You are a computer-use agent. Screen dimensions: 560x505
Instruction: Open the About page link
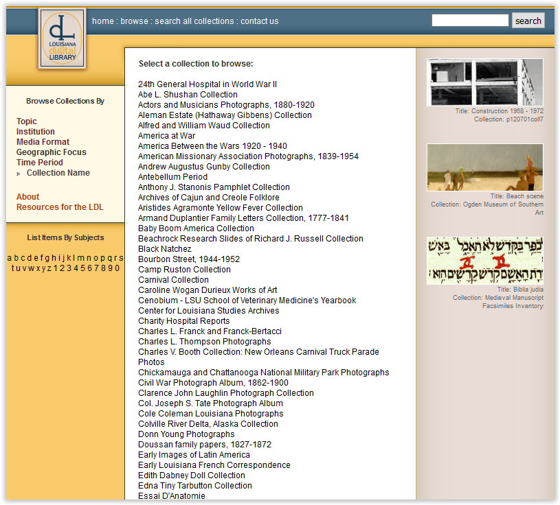[x=28, y=197]
